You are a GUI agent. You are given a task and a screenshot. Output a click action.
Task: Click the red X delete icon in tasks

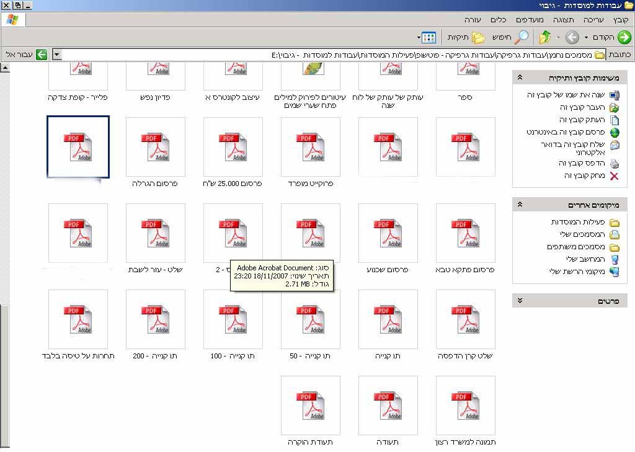click(x=615, y=176)
